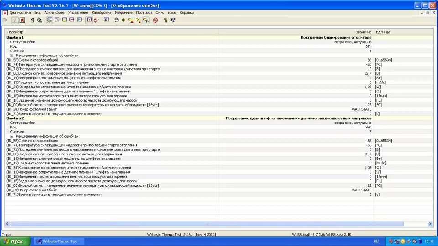Viewport: 438px width, 246px height.
Task: Open the язык menu
Action: pos(172,13)
